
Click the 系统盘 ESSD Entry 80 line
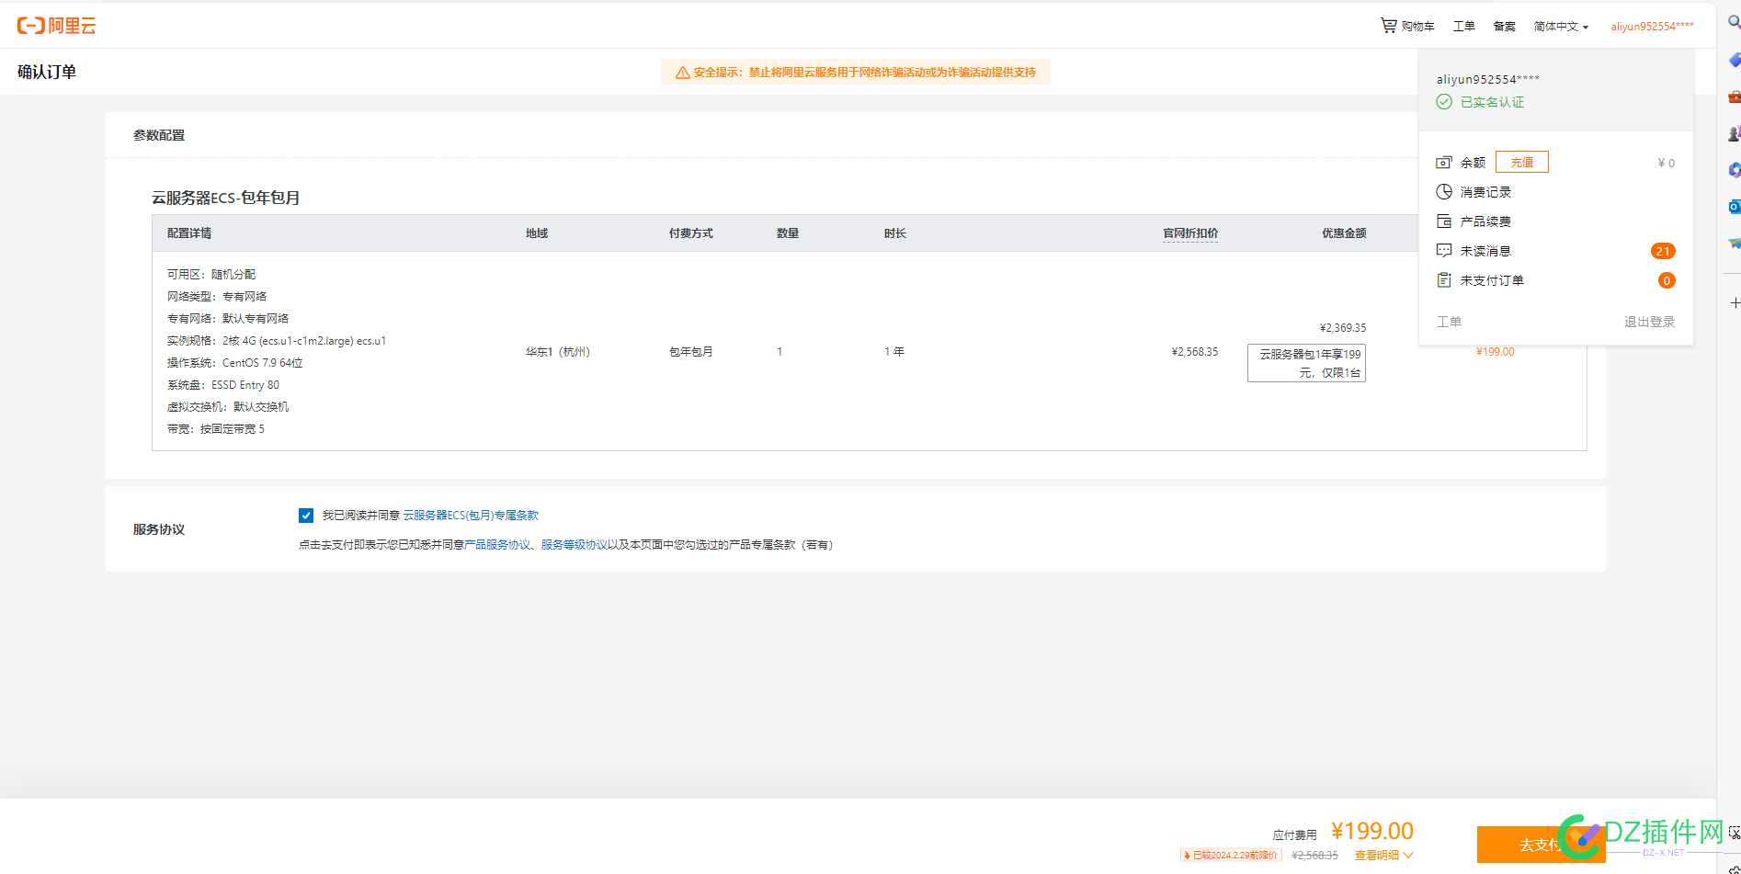click(223, 385)
